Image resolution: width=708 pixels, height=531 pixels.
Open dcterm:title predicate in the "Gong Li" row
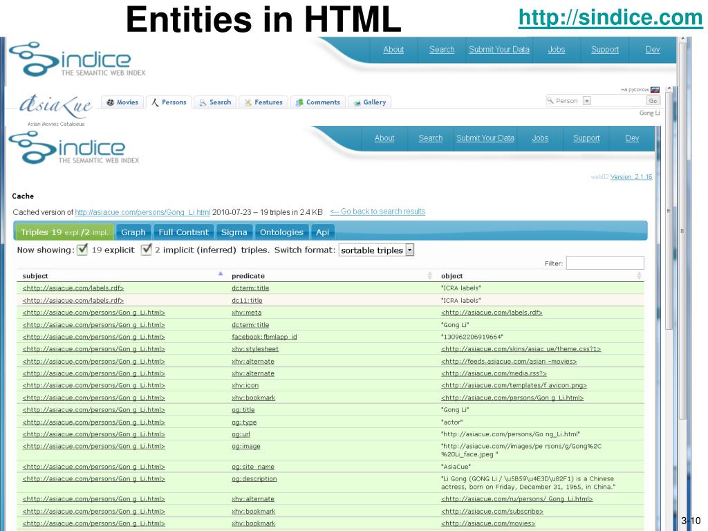[x=250, y=325]
